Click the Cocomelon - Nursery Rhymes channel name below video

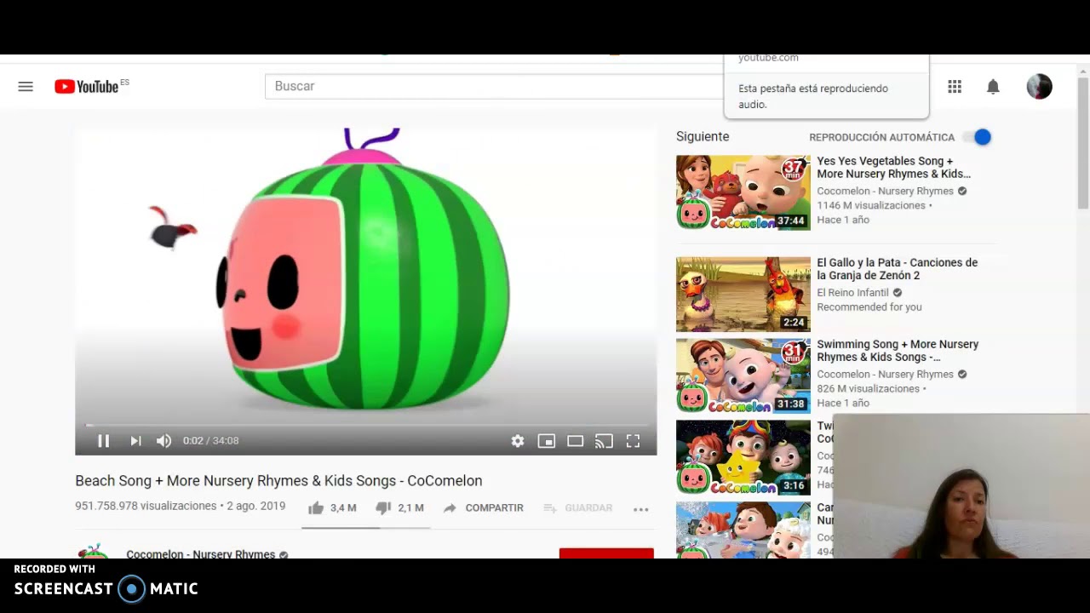201,553
